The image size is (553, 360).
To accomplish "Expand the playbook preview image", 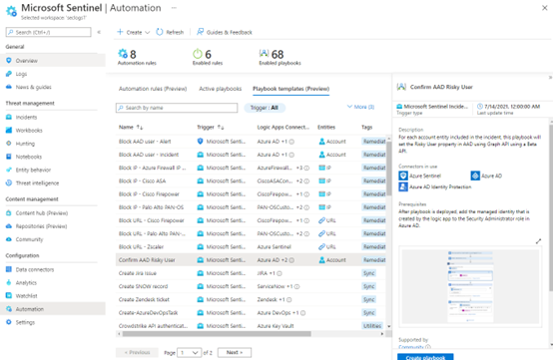I will pos(538,241).
